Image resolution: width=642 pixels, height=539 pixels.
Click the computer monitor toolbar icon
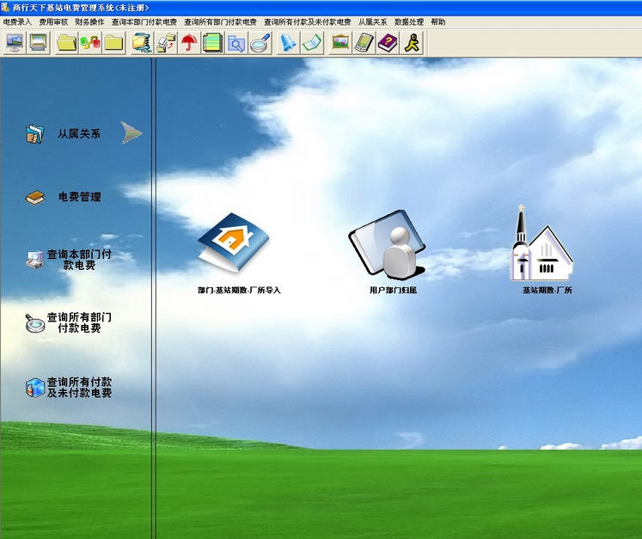(x=15, y=43)
